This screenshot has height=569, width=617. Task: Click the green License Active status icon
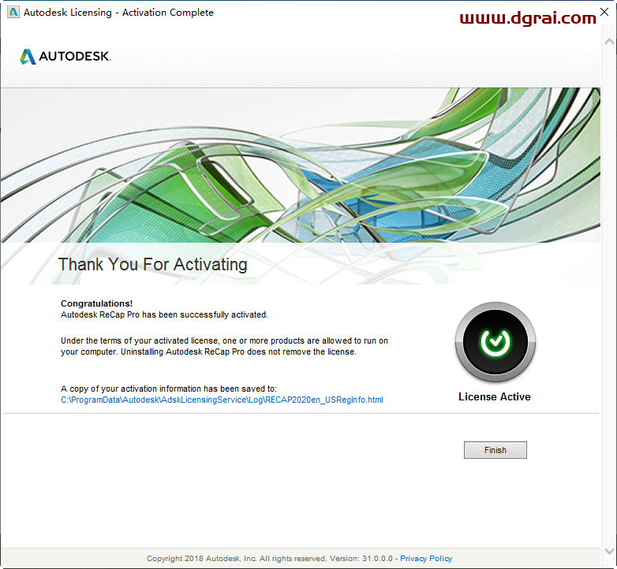tap(495, 342)
